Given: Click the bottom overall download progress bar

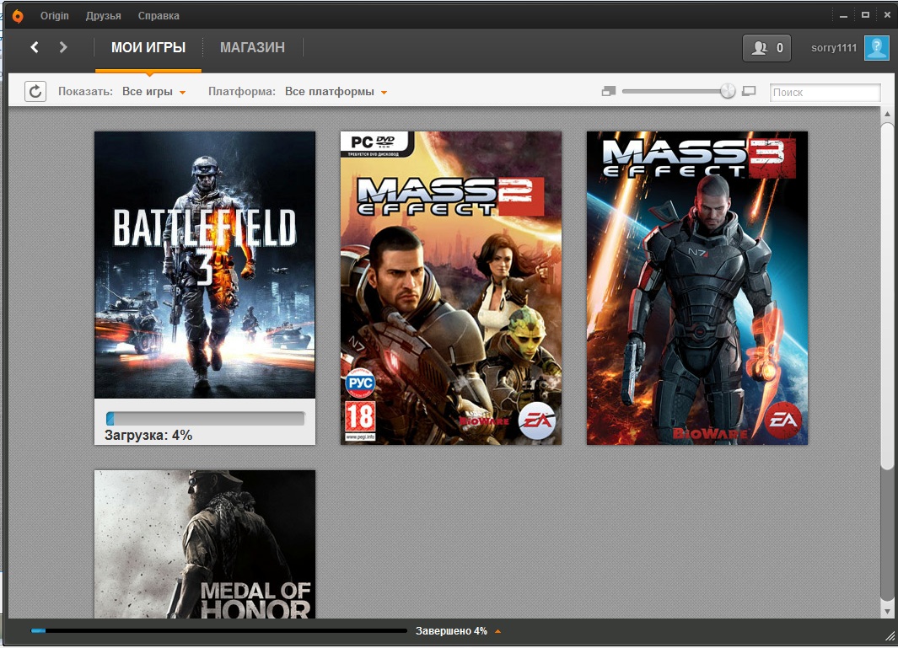Looking at the screenshot, I should point(218,631).
